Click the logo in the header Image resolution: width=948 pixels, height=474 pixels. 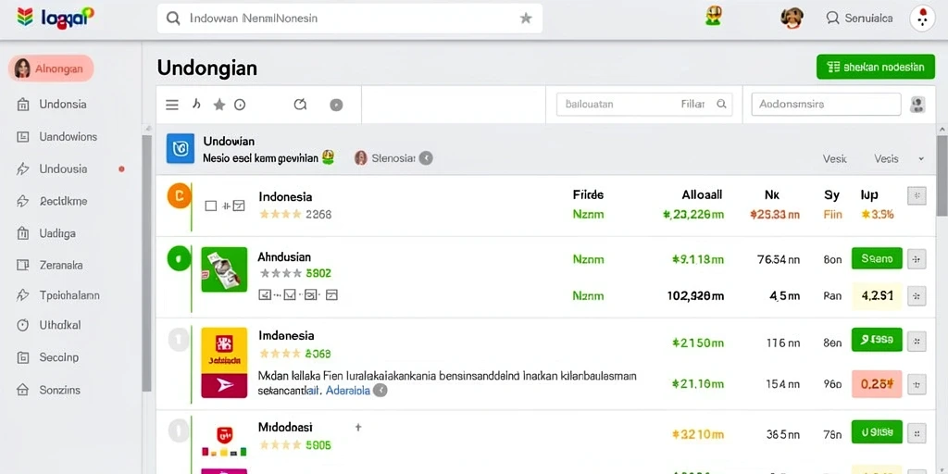(x=56, y=18)
